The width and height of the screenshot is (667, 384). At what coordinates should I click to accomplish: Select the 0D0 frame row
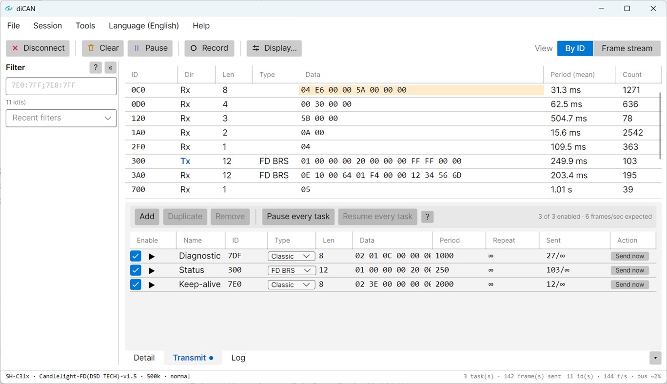point(393,104)
